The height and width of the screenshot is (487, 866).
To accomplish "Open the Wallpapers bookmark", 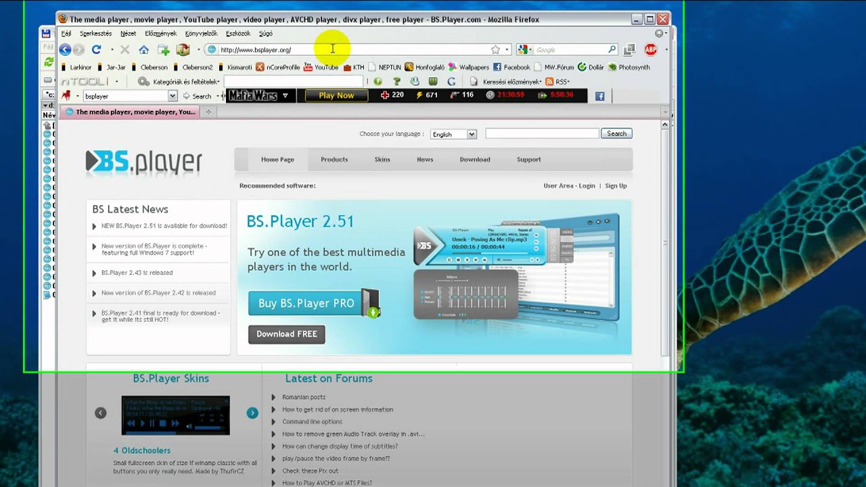I will (468, 67).
